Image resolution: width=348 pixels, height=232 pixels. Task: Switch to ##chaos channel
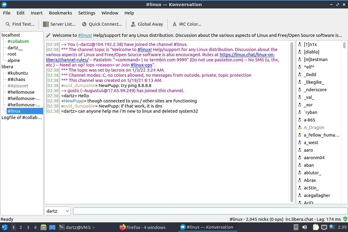tap(16, 79)
